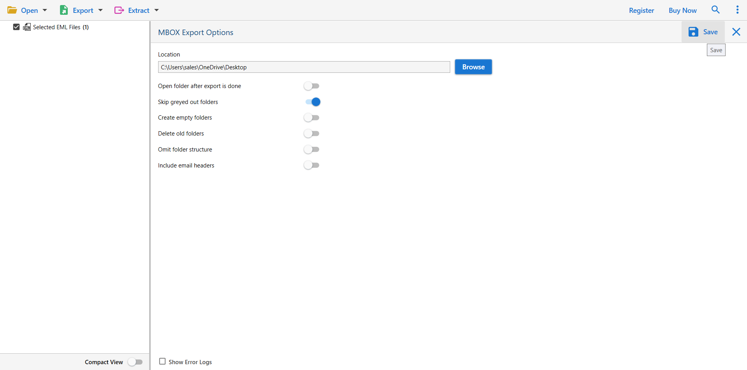This screenshot has height=370, width=747.
Task: Open the Extract menu label
Action: point(139,11)
